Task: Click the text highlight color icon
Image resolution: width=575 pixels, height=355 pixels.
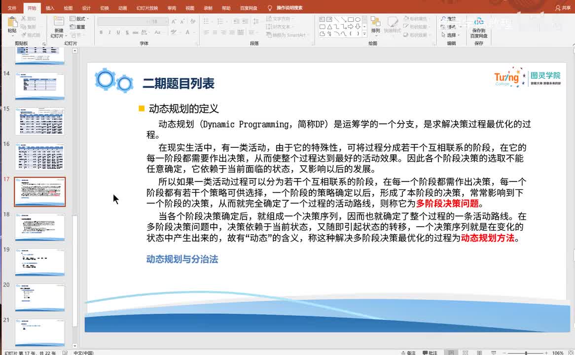Action: [174, 32]
